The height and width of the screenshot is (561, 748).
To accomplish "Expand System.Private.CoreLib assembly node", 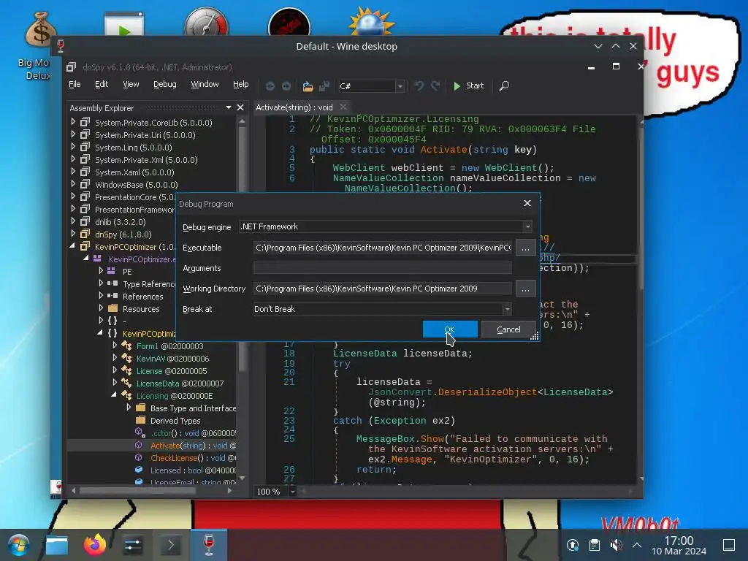I will [73, 122].
